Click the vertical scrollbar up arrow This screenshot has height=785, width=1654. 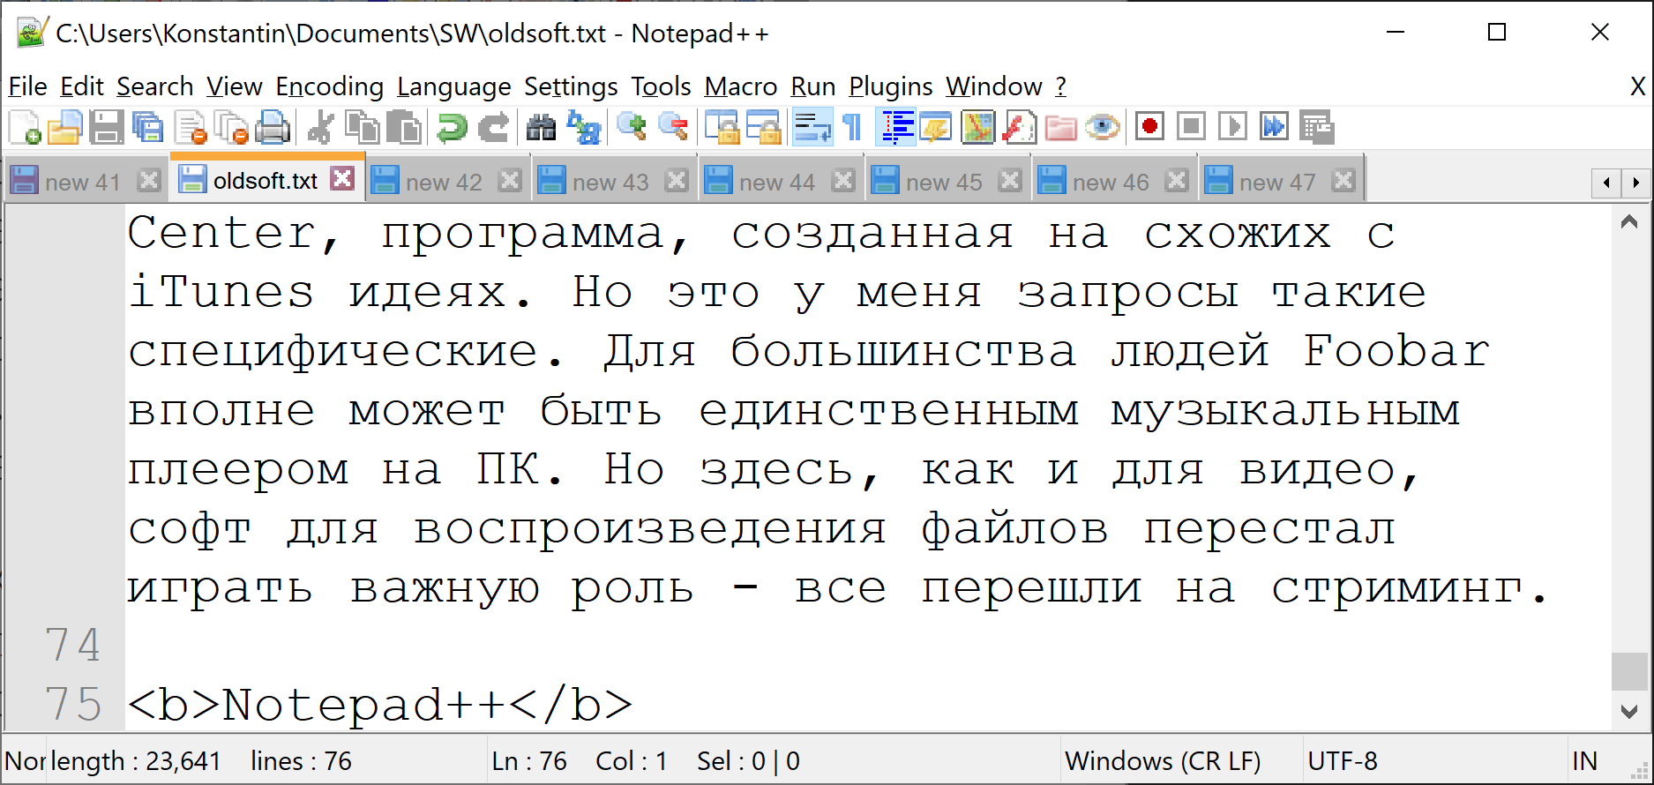pyautogui.click(x=1629, y=222)
